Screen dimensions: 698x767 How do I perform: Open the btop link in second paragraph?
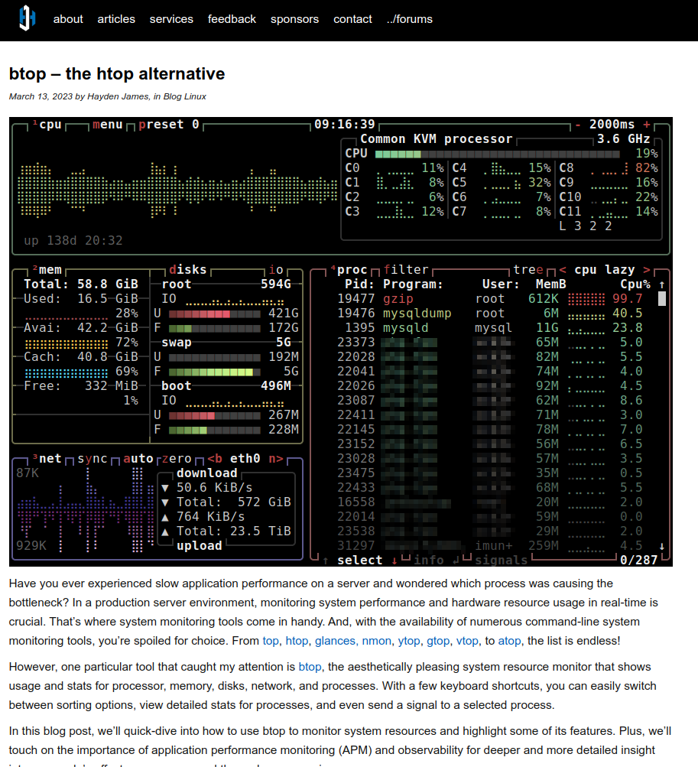pyautogui.click(x=310, y=667)
